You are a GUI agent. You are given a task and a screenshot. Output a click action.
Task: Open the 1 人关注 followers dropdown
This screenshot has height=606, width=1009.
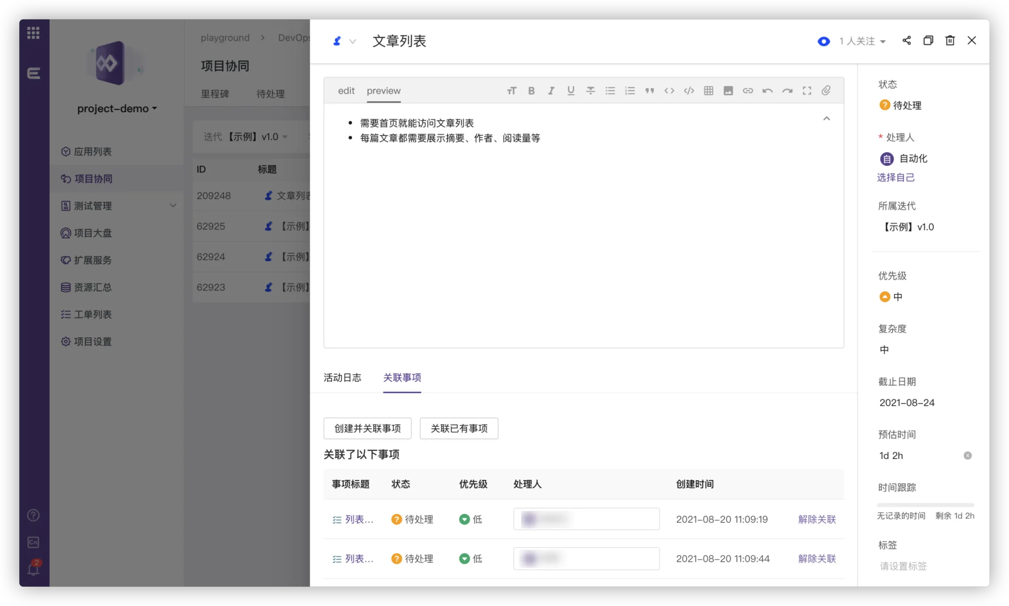(862, 41)
